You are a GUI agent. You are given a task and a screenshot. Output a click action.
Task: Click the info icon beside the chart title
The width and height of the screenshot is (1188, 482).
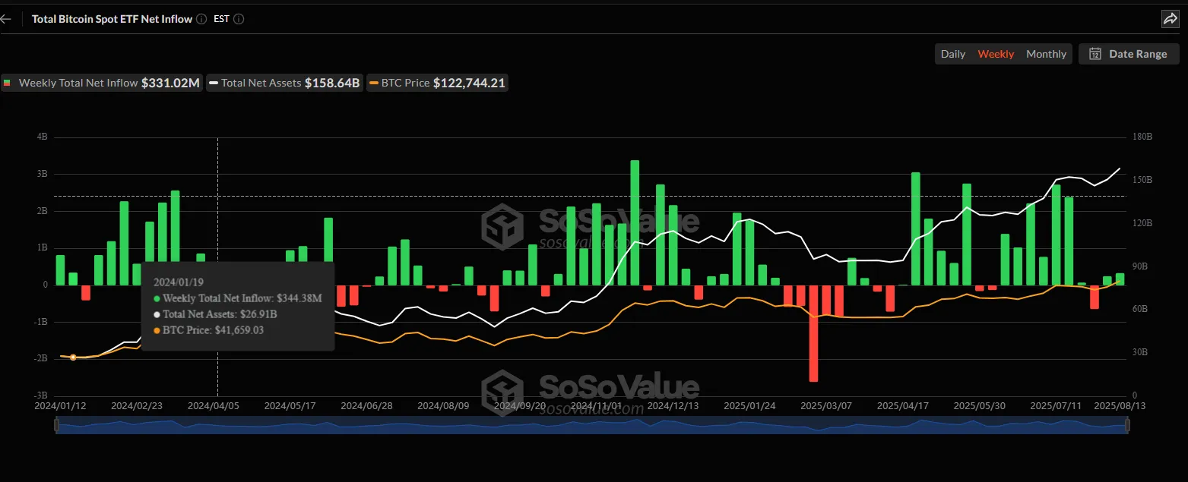[201, 19]
